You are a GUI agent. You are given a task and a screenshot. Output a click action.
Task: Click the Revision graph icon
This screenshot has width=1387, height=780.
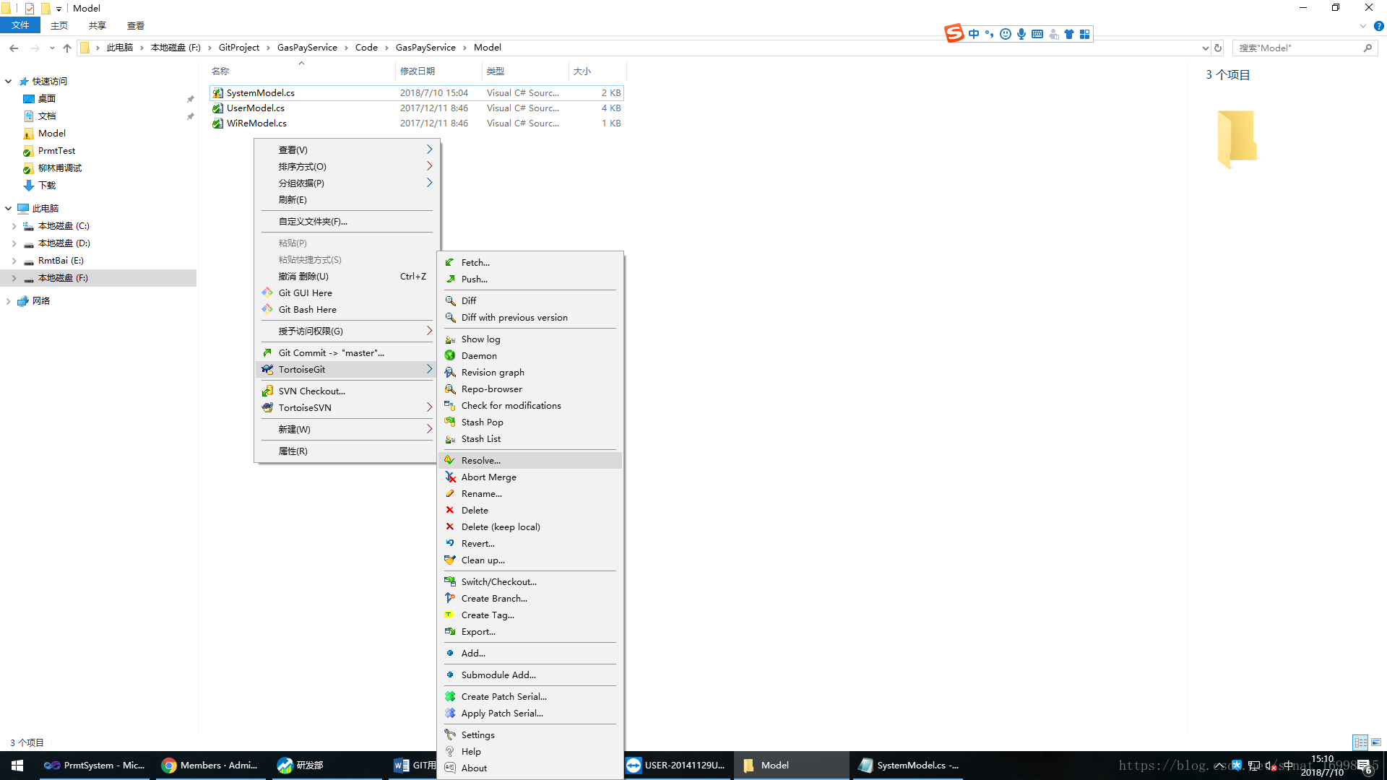click(x=450, y=372)
